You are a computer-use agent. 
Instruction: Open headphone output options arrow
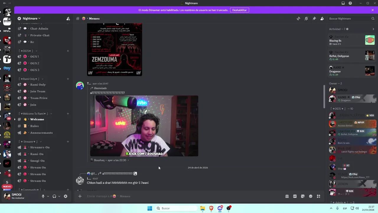[59, 196]
